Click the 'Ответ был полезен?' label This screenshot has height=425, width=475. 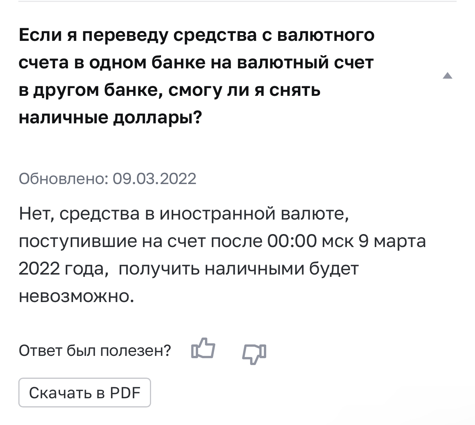coord(95,351)
